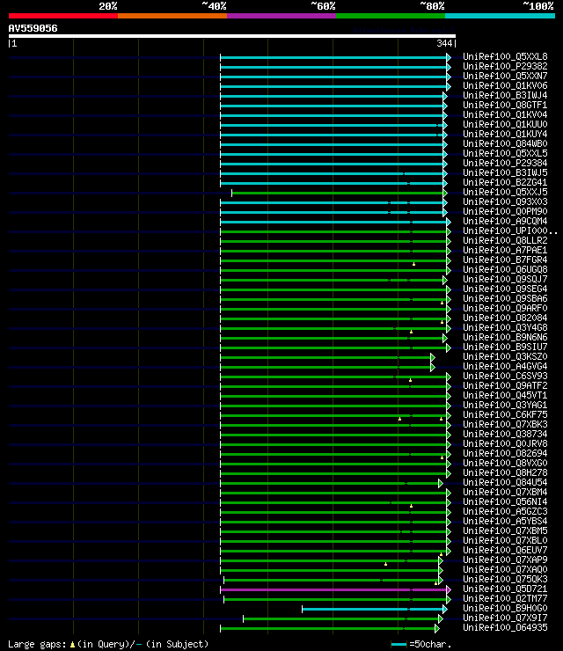Screen dimensions: 563x651
Task: Open hit UniRef100_Q5XXL8
Action: 505,56
